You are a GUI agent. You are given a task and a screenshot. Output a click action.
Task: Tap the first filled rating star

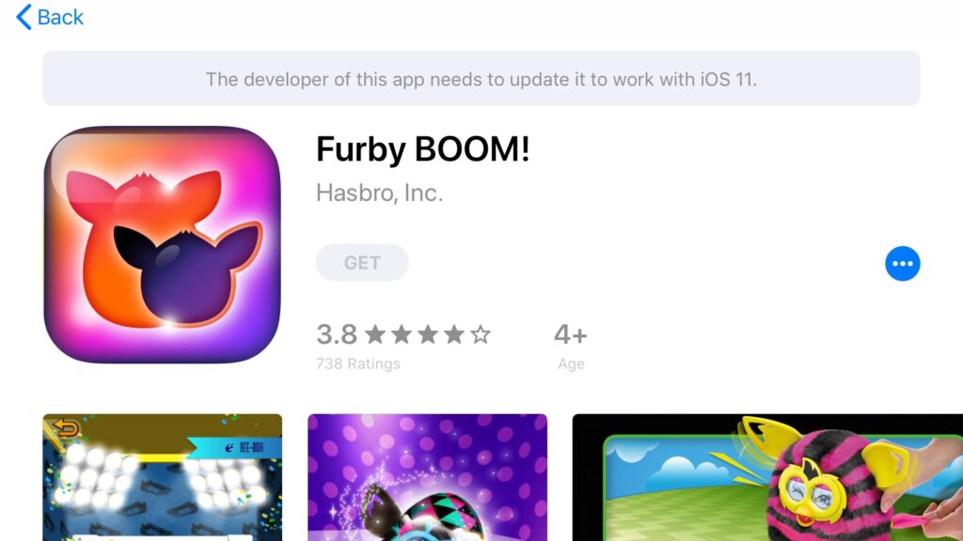(x=375, y=335)
